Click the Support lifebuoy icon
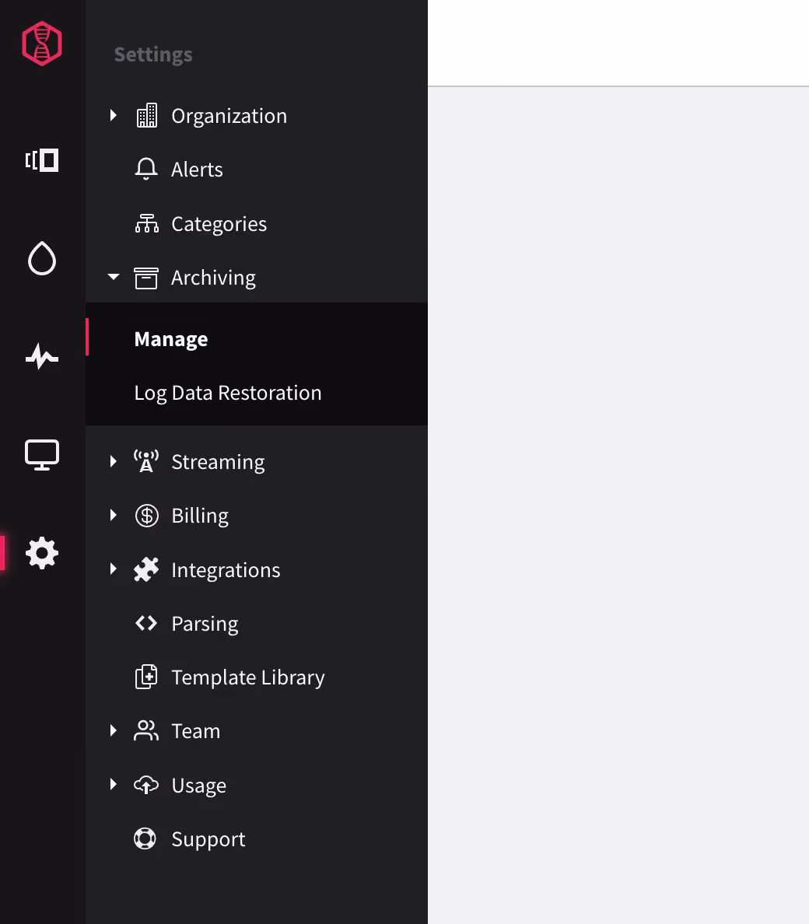This screenshot has width=809, height=924. [x=145, y=838]
